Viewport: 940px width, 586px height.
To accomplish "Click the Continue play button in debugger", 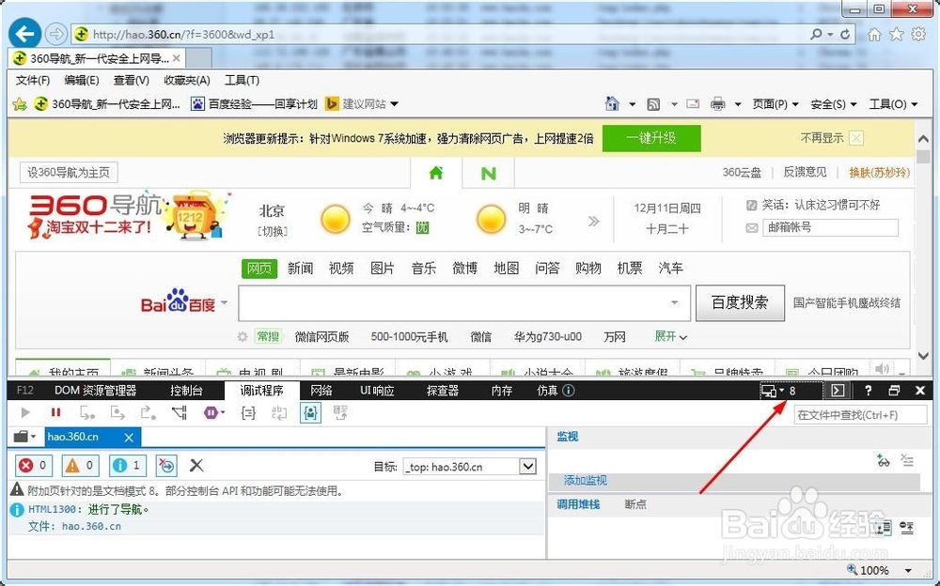I will coord(25,412).
